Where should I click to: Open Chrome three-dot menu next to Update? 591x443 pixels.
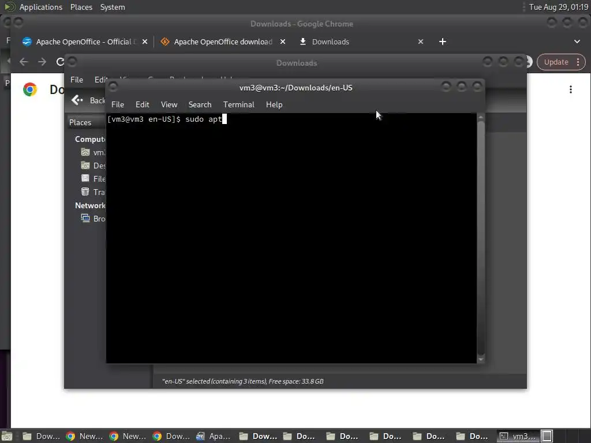578,62
